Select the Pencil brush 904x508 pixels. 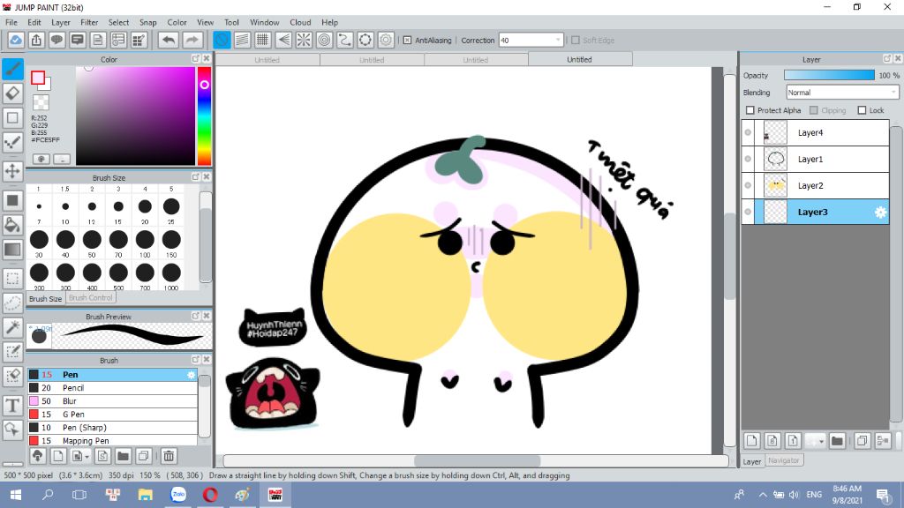[112, 388]
